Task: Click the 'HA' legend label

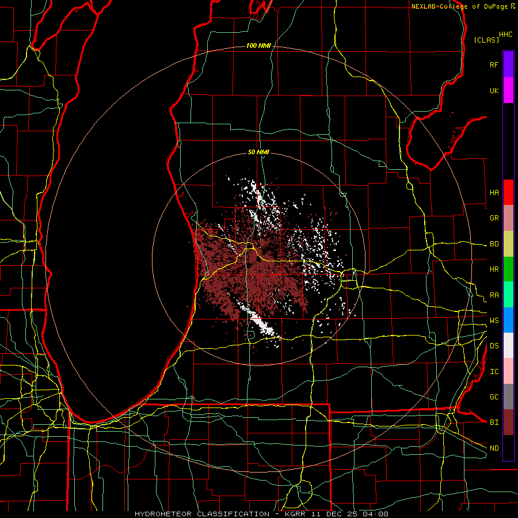Action: click(x=494, y=192)
